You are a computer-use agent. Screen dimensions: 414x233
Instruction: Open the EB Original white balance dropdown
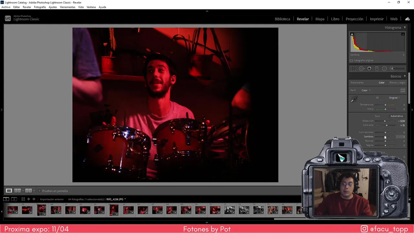tap(394, 98)
